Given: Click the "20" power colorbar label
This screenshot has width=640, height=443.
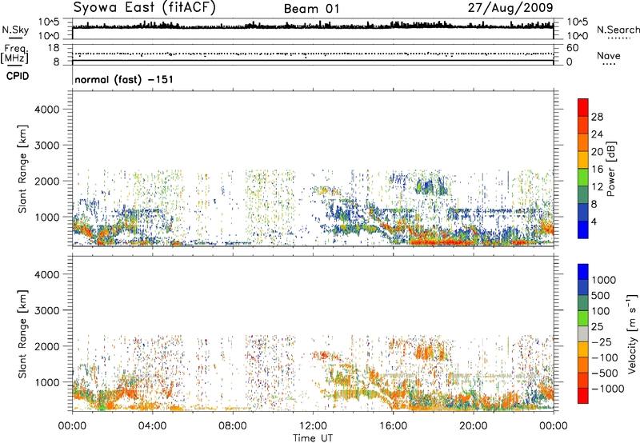Looking at the screenshot, I should [597, 152].
